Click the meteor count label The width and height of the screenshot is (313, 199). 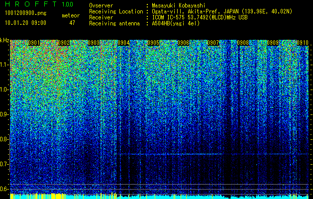tap(71, 15)
